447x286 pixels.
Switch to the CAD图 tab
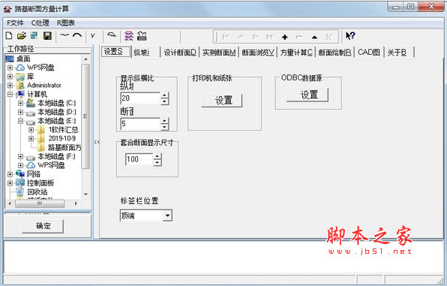pos(369,53)
